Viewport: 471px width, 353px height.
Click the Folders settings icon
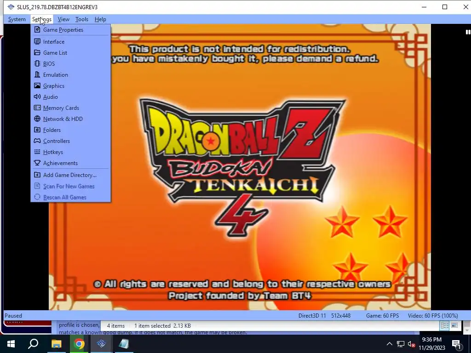point(37,130)
